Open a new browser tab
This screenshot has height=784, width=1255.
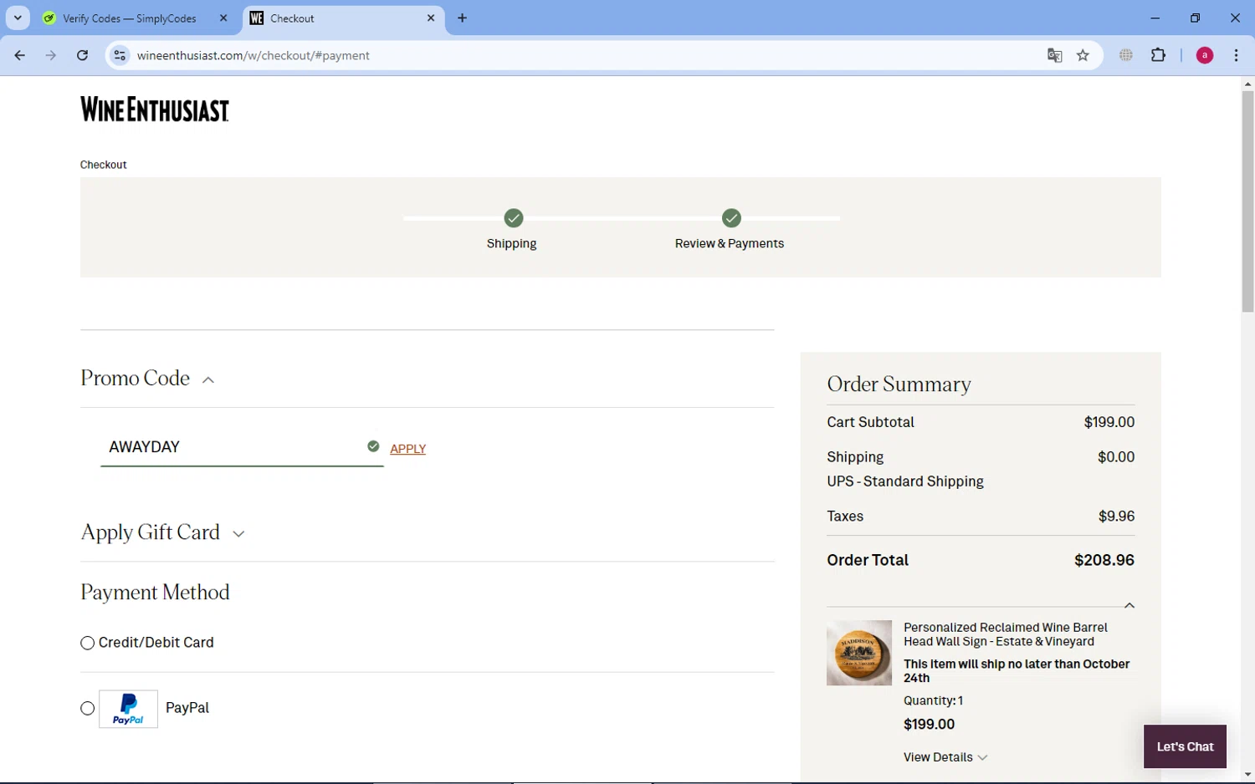pyautogui.click(x=462, y=18)
